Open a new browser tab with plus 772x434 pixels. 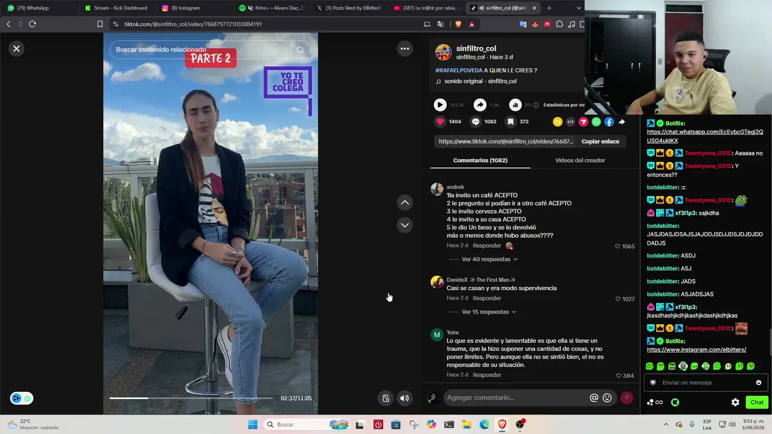click(x=549, y=8)
